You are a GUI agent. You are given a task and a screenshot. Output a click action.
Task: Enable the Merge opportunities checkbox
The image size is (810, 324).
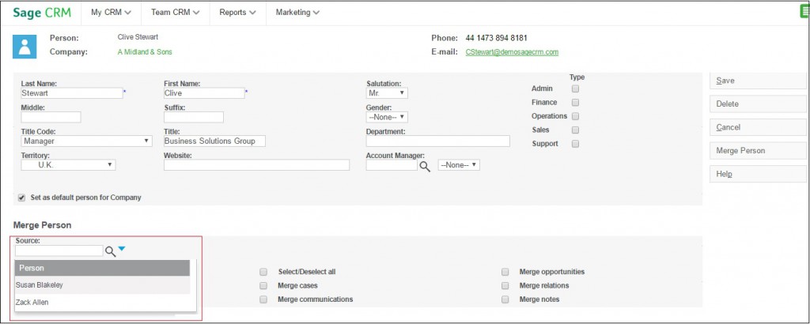coord(505,272)
